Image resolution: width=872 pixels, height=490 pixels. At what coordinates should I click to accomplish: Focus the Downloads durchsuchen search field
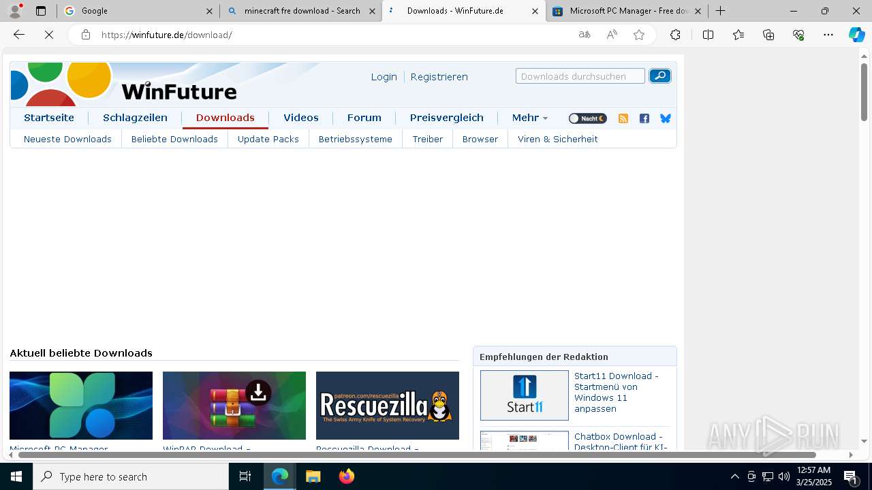(580, 76)
